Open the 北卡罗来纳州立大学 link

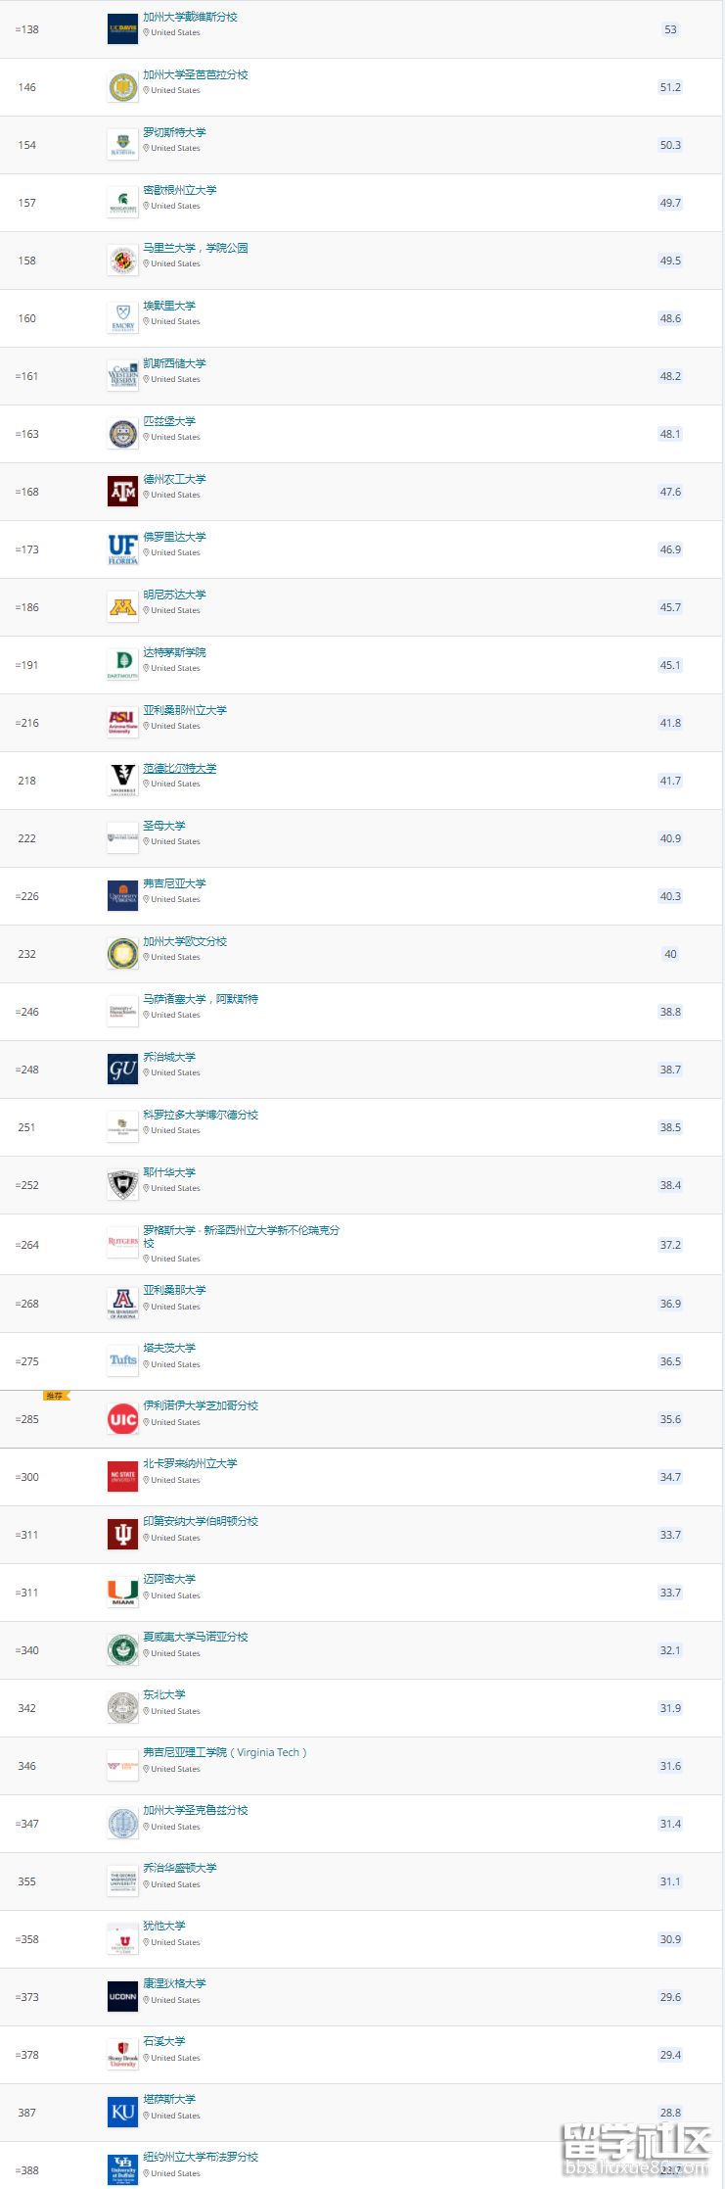pos(190,1463)
